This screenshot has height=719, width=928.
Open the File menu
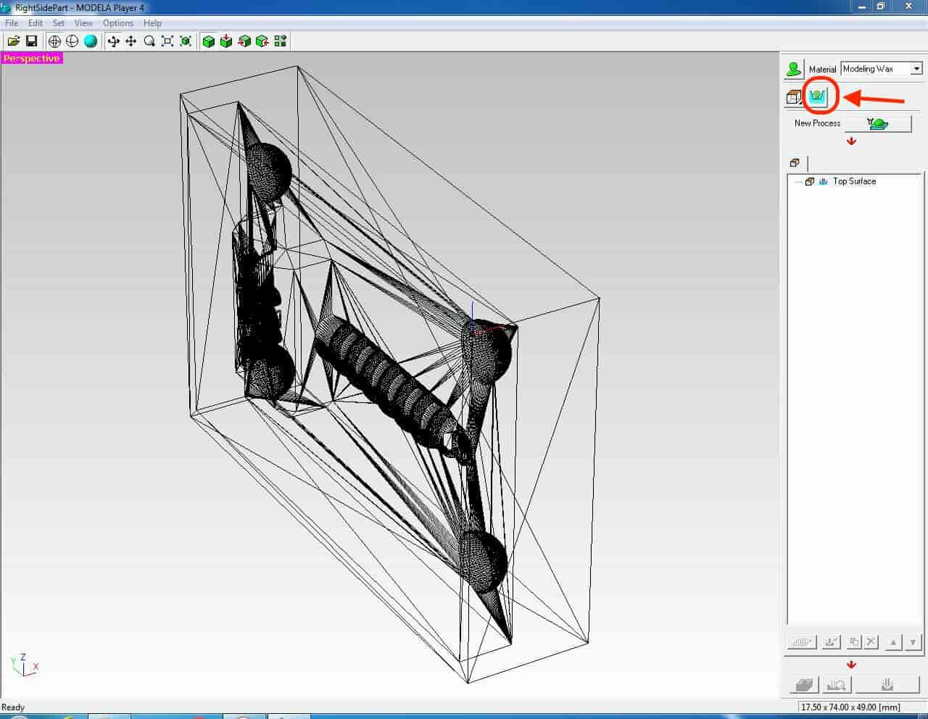click(x=12, y=23)
